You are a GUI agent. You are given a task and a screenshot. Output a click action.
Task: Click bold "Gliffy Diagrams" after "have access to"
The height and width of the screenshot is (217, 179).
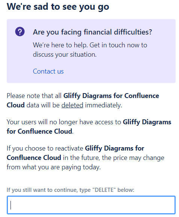click(x=147, y=122)
